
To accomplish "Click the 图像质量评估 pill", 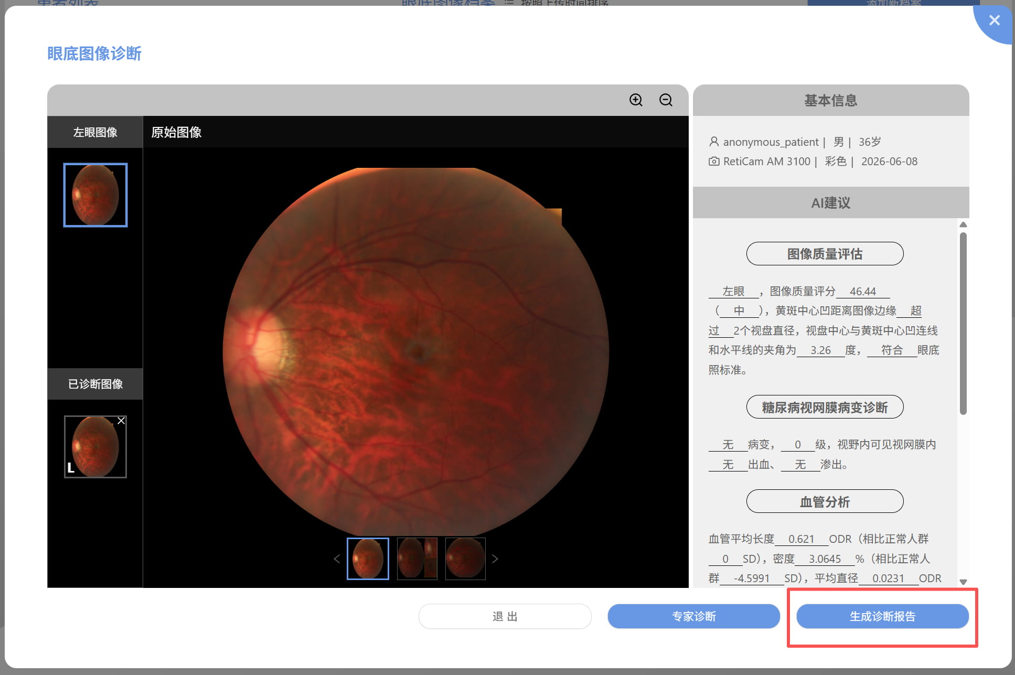I will point(825,254).
